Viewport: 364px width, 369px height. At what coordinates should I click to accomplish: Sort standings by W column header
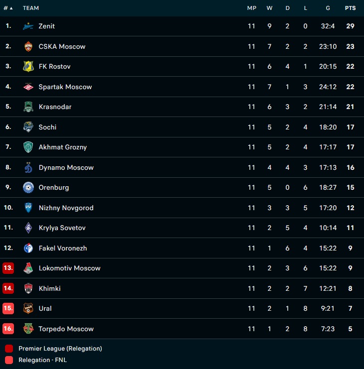click(269, 8)
